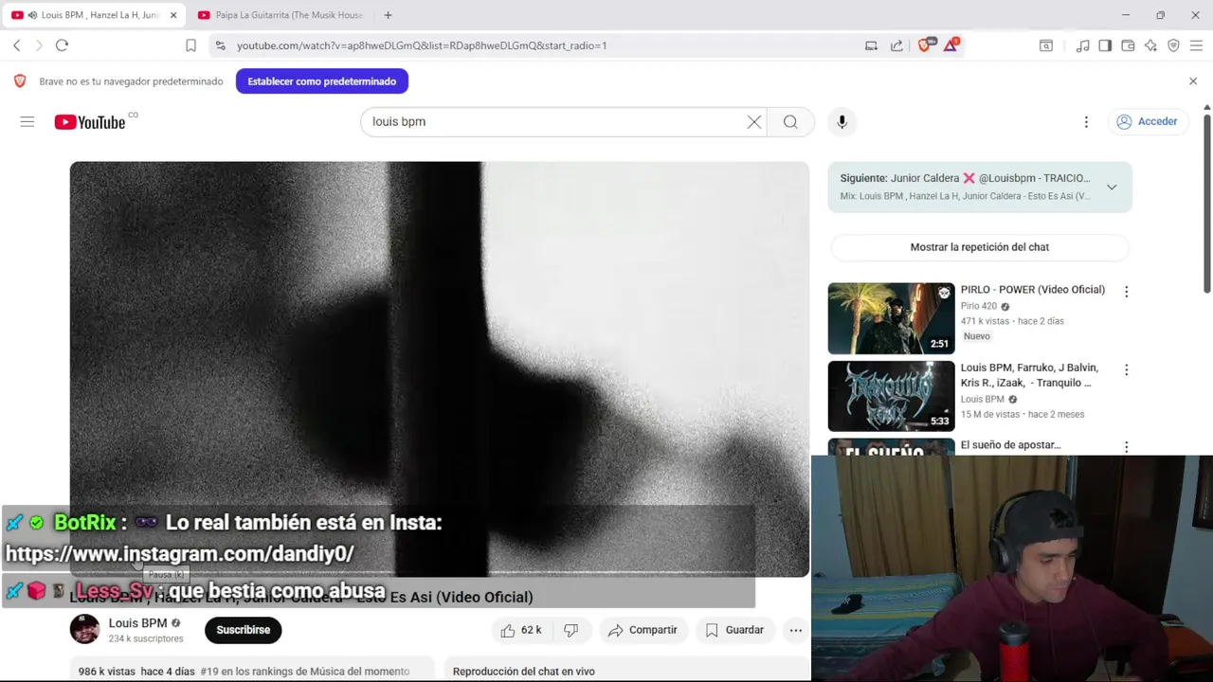Open YouTube settings three-dot menu

coord(1086,121)
